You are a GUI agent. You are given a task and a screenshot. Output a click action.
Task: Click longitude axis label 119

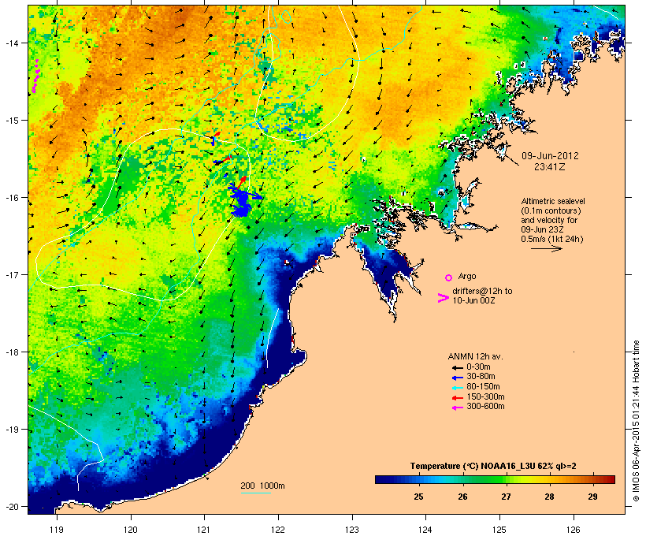(57, 530)
